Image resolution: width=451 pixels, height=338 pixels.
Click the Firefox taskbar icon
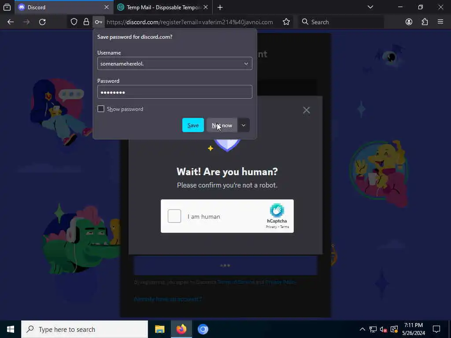click(x=181, y=329)
